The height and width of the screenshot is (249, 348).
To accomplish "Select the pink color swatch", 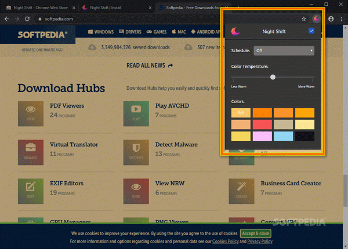I will pos(262,136).
